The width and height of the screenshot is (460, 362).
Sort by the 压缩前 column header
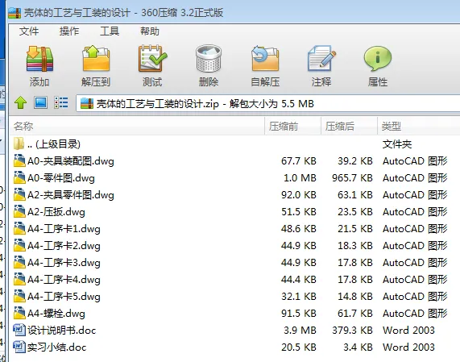tap(292, 127)
